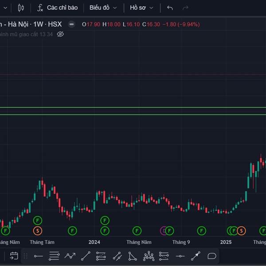
Task: Open Các chỉ báo indicators panel
Action: (x=57, y=8)
